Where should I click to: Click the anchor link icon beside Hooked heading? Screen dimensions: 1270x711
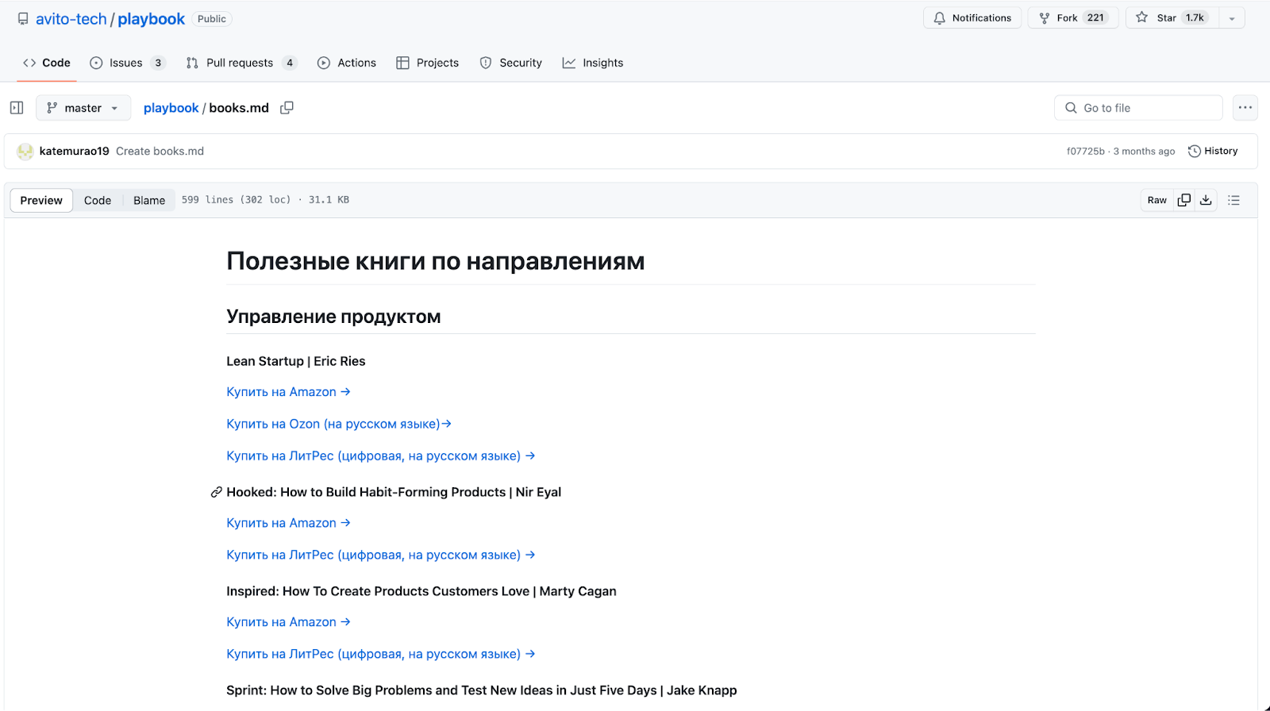(x=216, y=492)
